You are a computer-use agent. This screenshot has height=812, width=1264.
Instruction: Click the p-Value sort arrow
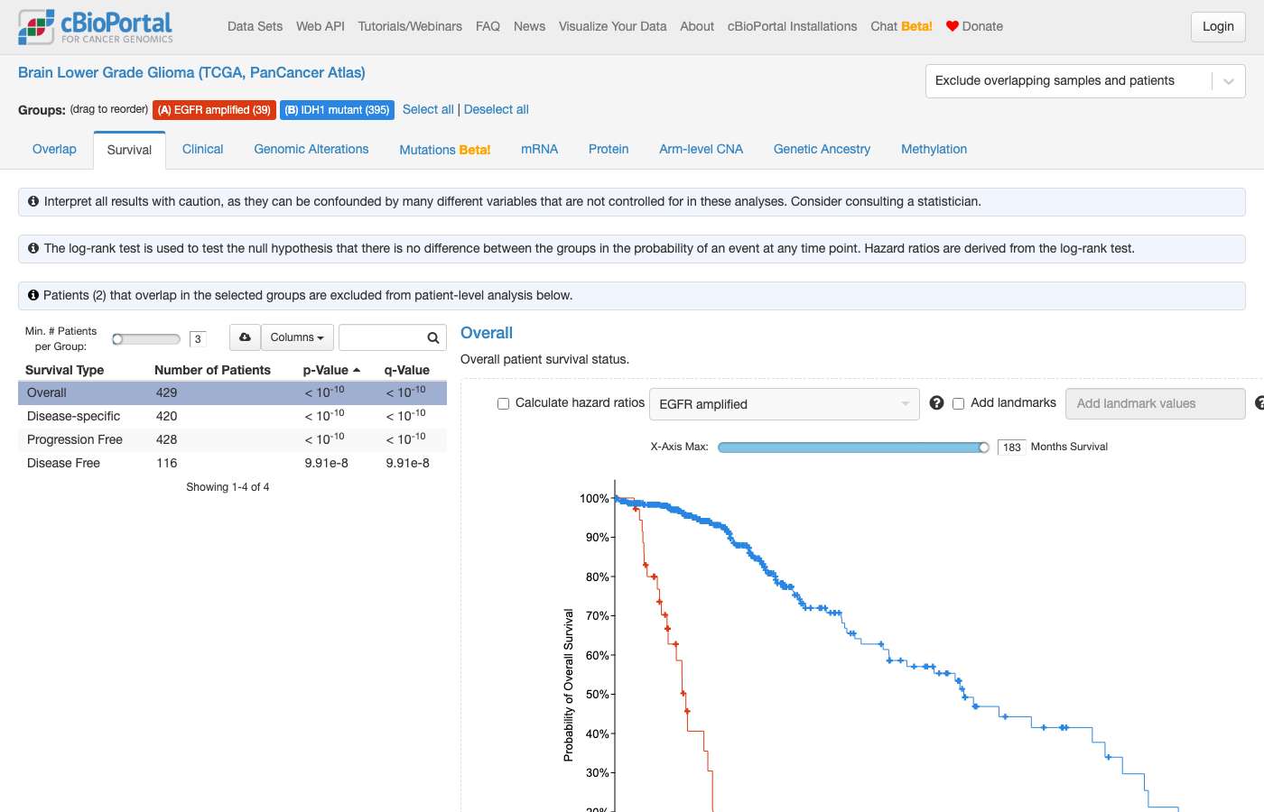coord(357,370)
